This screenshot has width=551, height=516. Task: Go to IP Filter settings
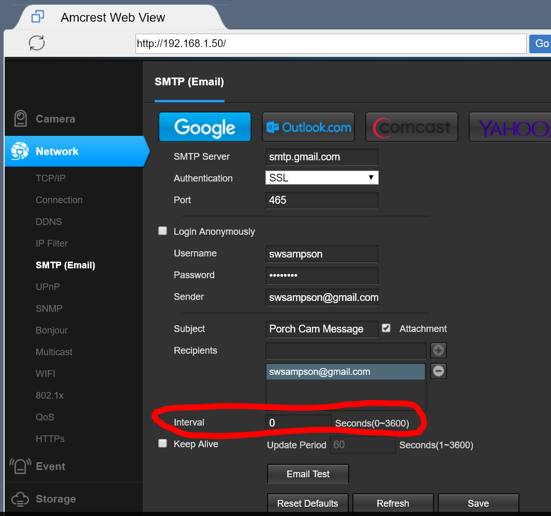point(52,244)
